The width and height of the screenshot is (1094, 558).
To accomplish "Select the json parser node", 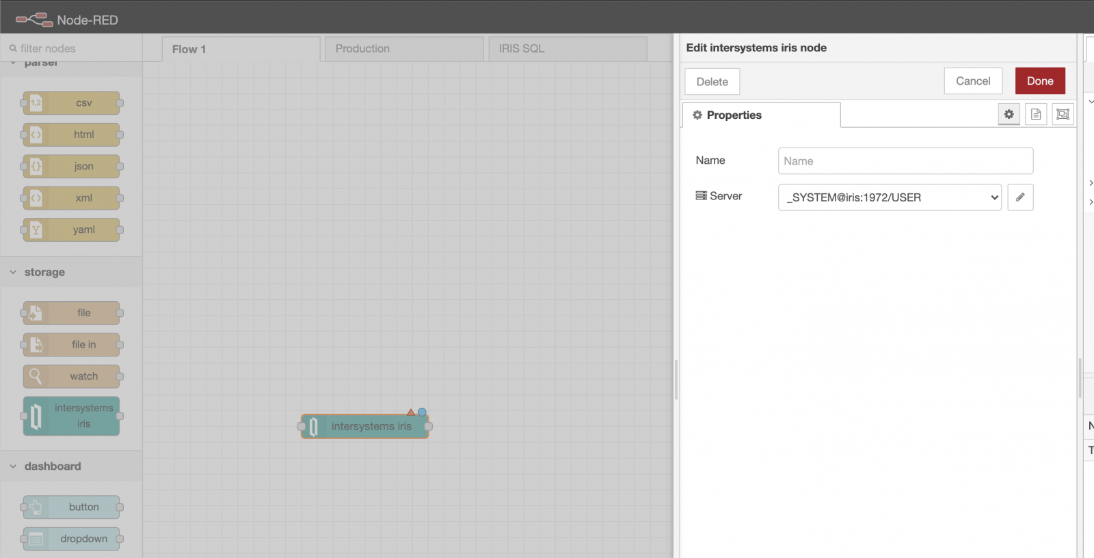I will [71, 166].
